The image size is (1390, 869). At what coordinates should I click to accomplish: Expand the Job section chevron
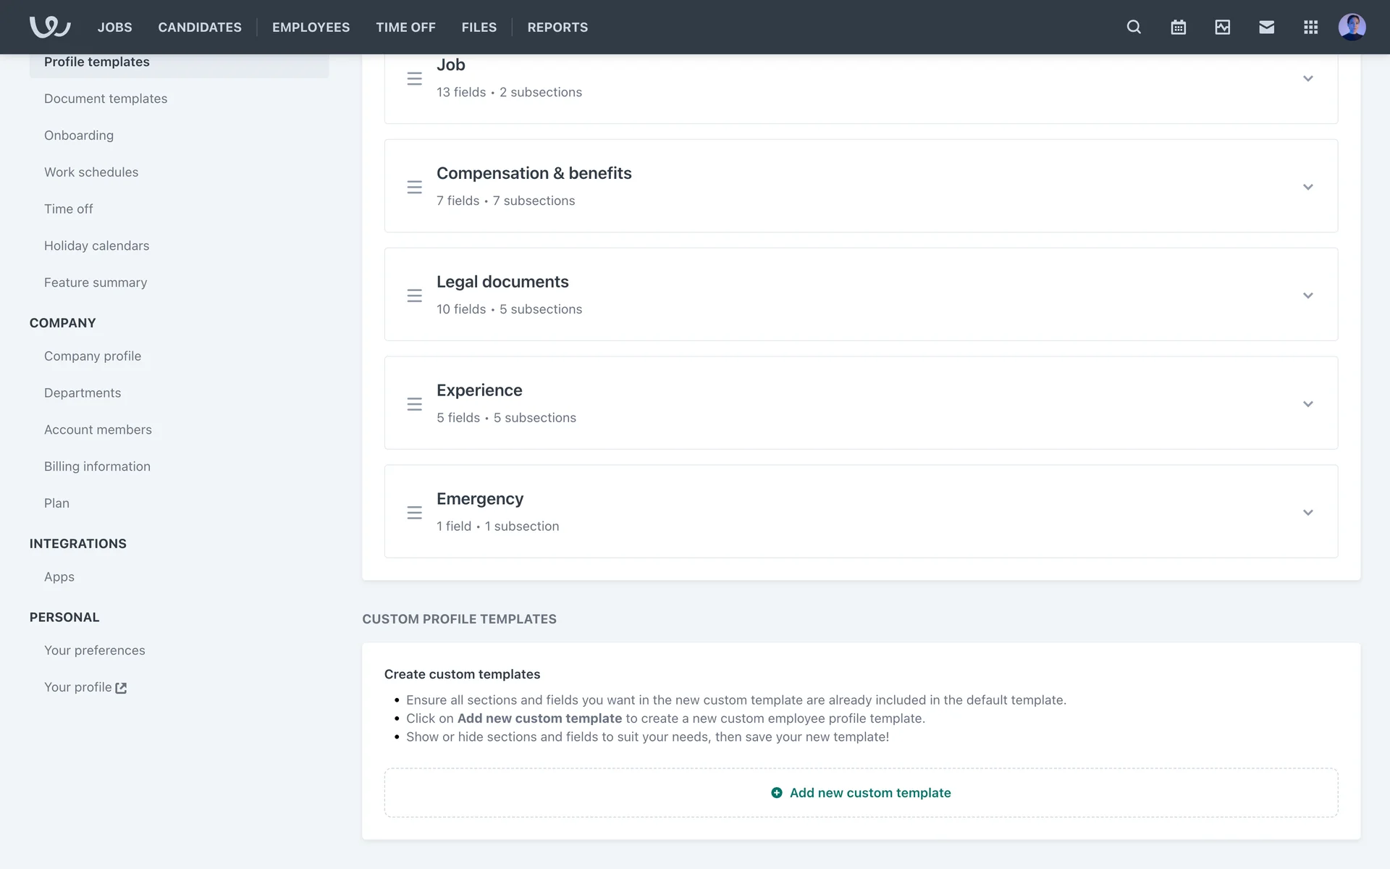click(x=1307, y=78)
